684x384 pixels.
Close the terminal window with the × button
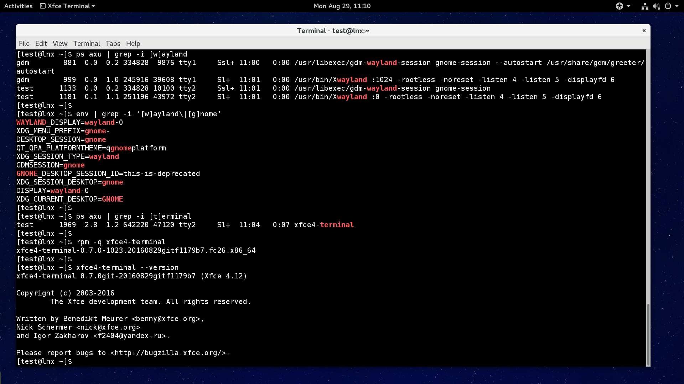644,31
